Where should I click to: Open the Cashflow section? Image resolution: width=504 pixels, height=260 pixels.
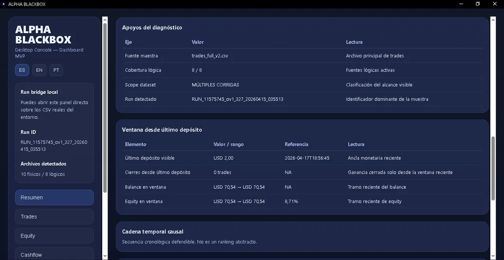click(x=54, y=254)
